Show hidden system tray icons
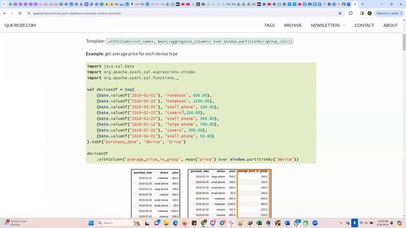Screen dimensions: 406x228 point(341,223)
